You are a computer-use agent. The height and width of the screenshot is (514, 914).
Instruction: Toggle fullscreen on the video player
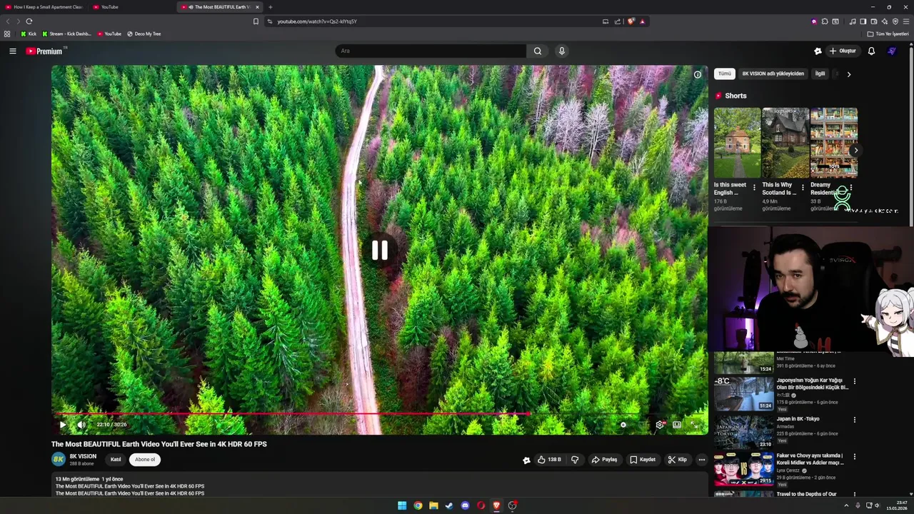point(693,425)
